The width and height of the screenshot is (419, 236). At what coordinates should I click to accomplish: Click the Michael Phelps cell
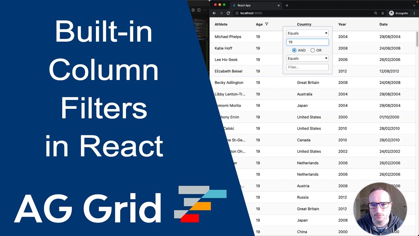[228, 37]
